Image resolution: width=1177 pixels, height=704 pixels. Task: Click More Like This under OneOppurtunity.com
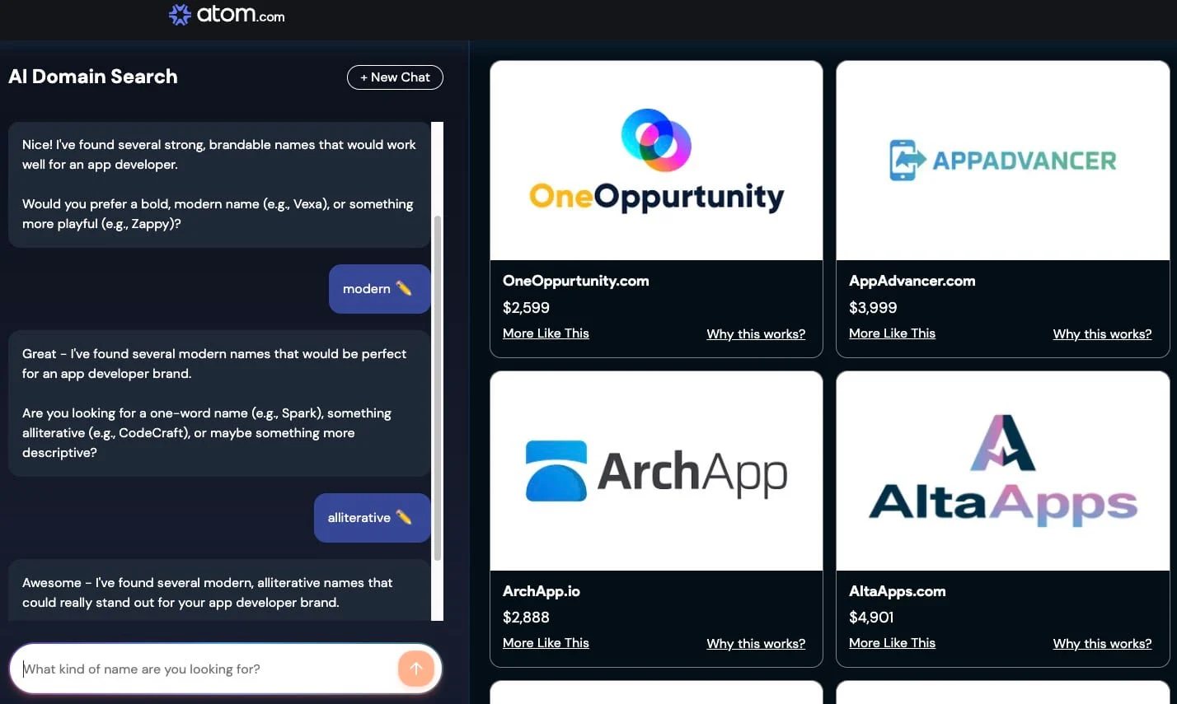(546, 333)
